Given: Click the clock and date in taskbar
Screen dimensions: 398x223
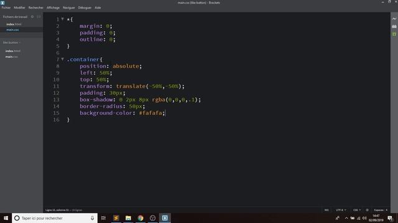Looking at the screenshot, I should click(376, 218).
